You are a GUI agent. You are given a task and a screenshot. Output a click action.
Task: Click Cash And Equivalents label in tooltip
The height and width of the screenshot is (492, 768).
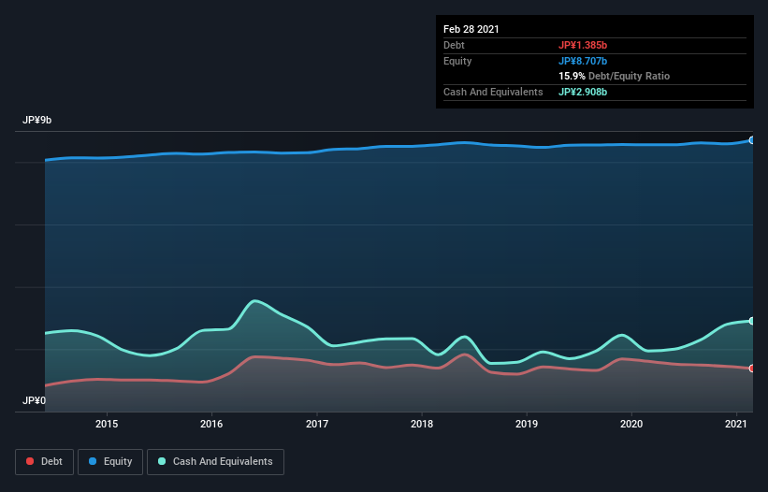coord(493,92)
